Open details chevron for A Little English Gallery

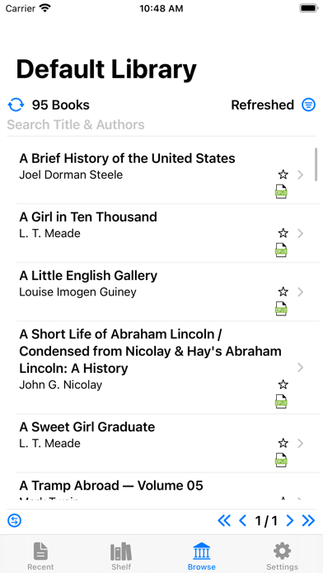(300, 292)
